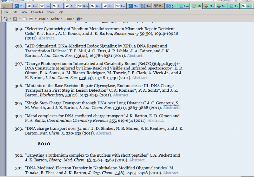This screenshot has height=177, width=254.
Task: Switch to the Wikipedia tab labeled C..
Action: coord(121,6)
